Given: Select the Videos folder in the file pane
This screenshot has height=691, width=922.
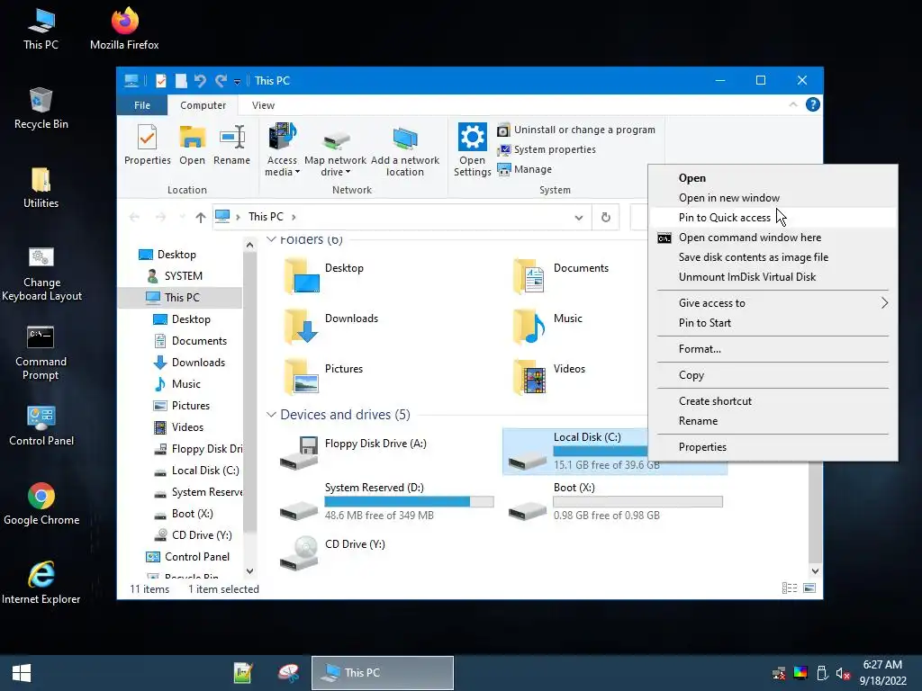Looking at the screenshot, I should coord(549,377).
